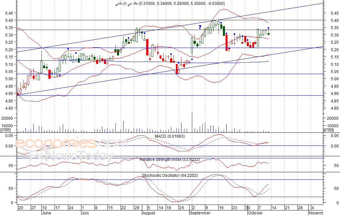Click the date label 24 above June
The image size is (340, 215).
point(71,208)
